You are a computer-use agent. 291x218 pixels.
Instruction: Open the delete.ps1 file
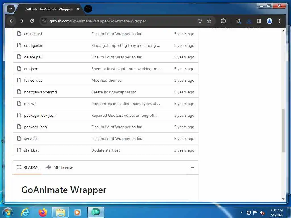[33, 57]
